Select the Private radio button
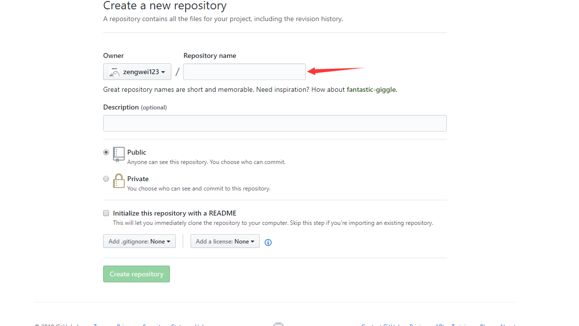The height and width of the screenshot is (326, 579). (x=106, y=179)
